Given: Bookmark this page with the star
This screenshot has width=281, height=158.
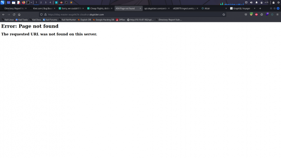Looking at the screenshot, I should click(x=224, y=14).
